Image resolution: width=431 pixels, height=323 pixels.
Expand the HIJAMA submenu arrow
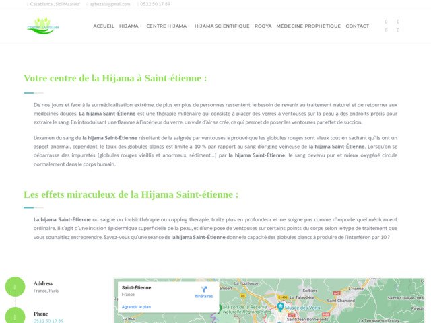(141, 26)
